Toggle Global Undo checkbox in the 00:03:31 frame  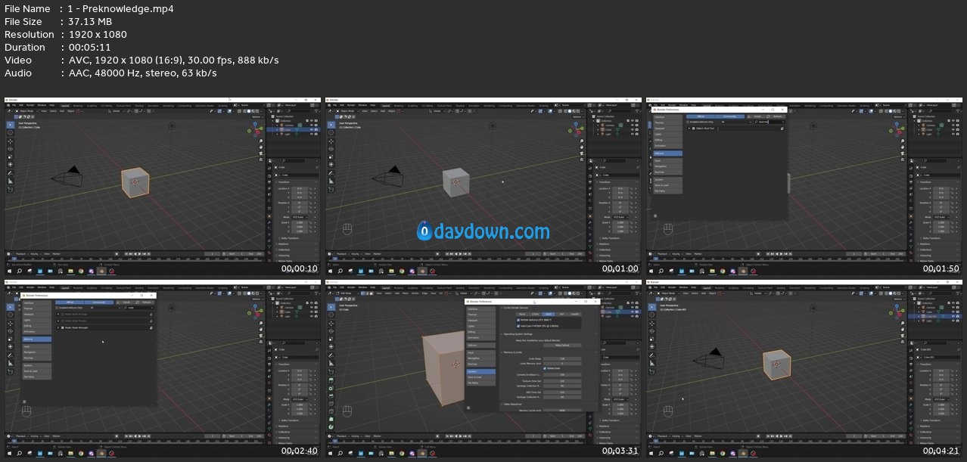pos(545,368)
